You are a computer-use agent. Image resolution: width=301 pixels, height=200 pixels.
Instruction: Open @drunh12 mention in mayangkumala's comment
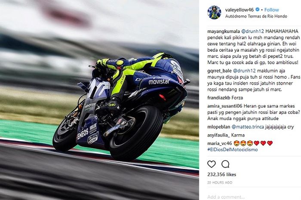coord(252,31)
